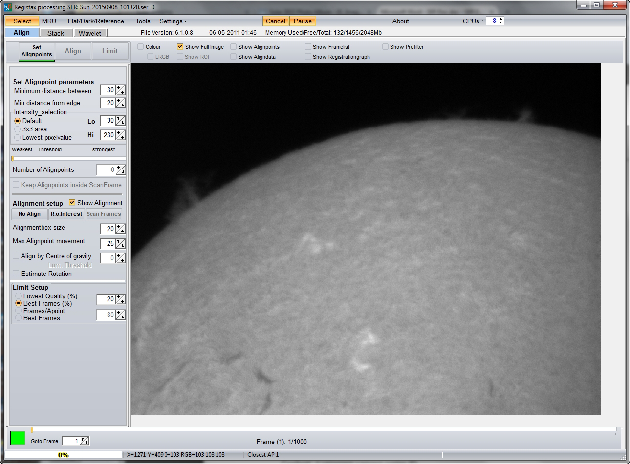Click the RegiStax app icon in title bar
Viewport: 630px width, 464px height.
pos(7,7)
